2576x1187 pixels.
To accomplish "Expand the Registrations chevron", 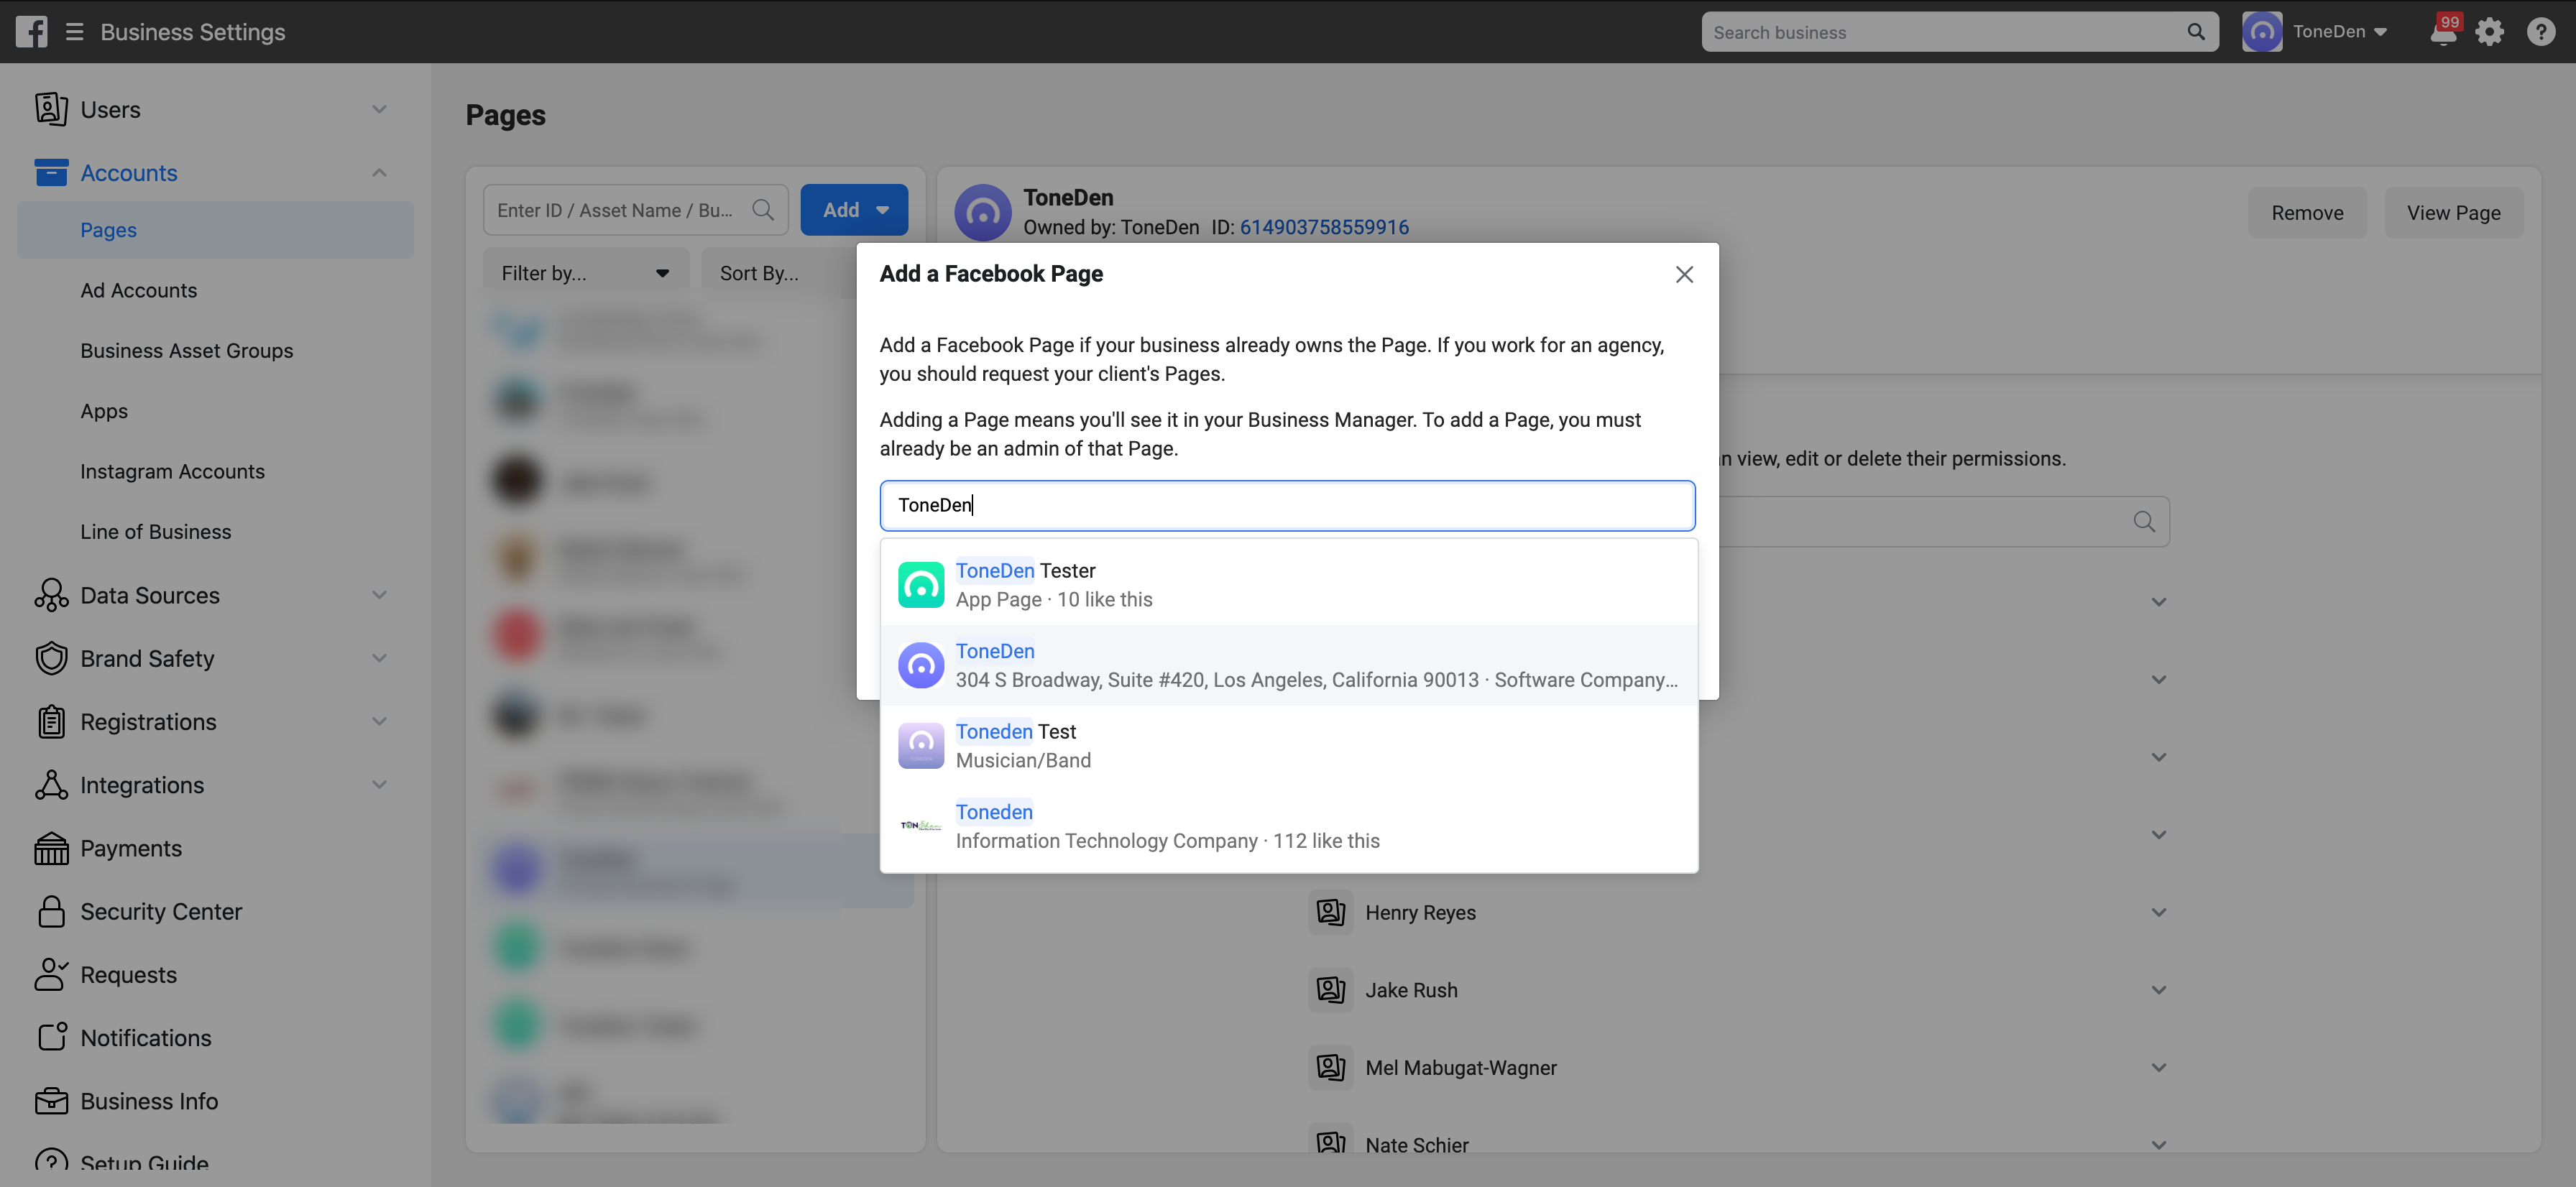I will click(x=379, y=721).
